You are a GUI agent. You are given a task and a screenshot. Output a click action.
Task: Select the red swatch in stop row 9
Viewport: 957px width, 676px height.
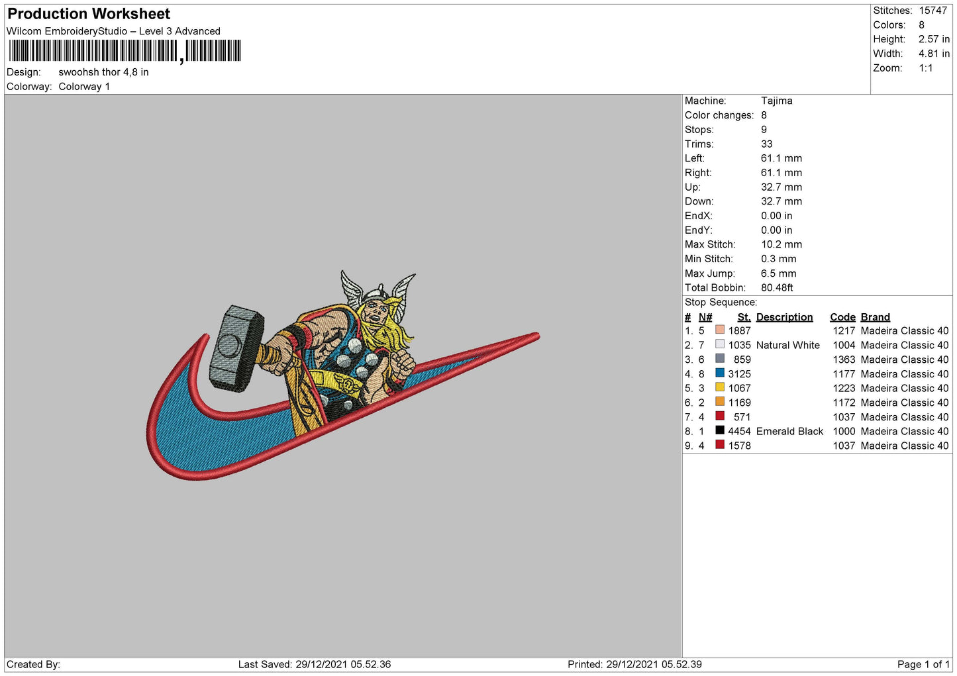tap(719, 445)
